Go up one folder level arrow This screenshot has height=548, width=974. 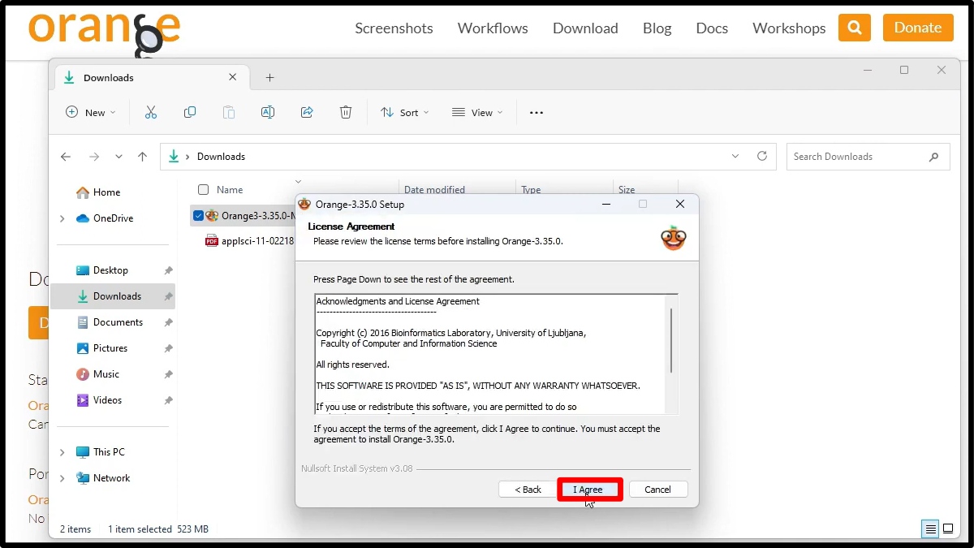[143, 157]
